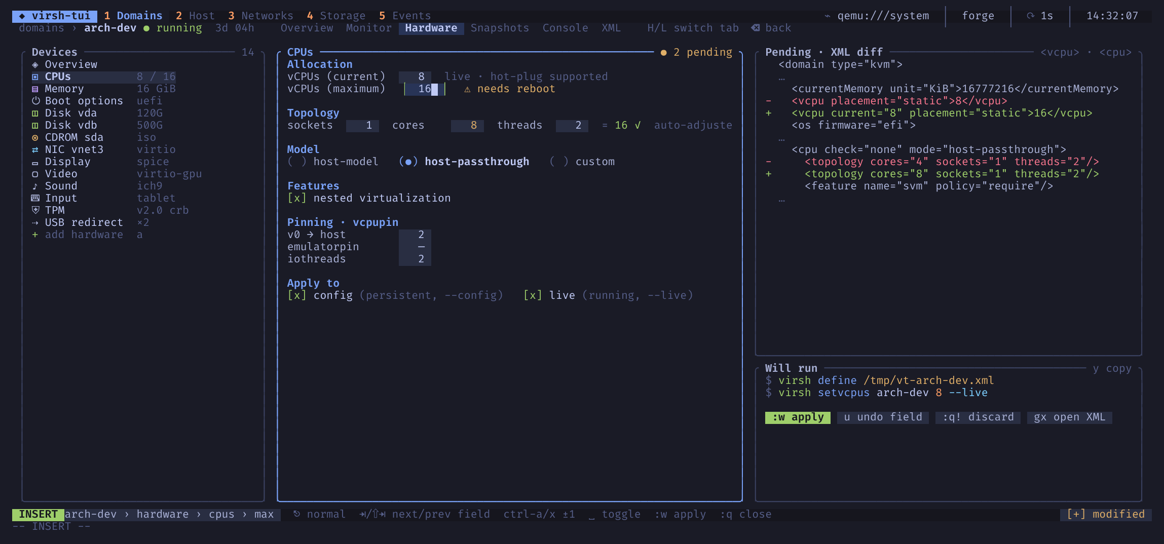
Task: Click the emulatorpin value field
Action: coord(415,247)
